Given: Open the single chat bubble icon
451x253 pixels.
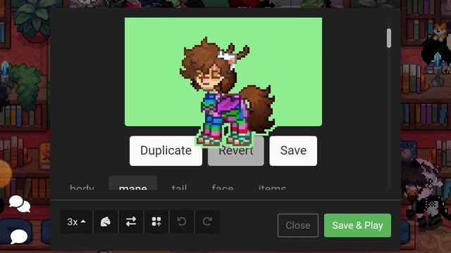Looking at the screenshot, I should coord(19,237).
